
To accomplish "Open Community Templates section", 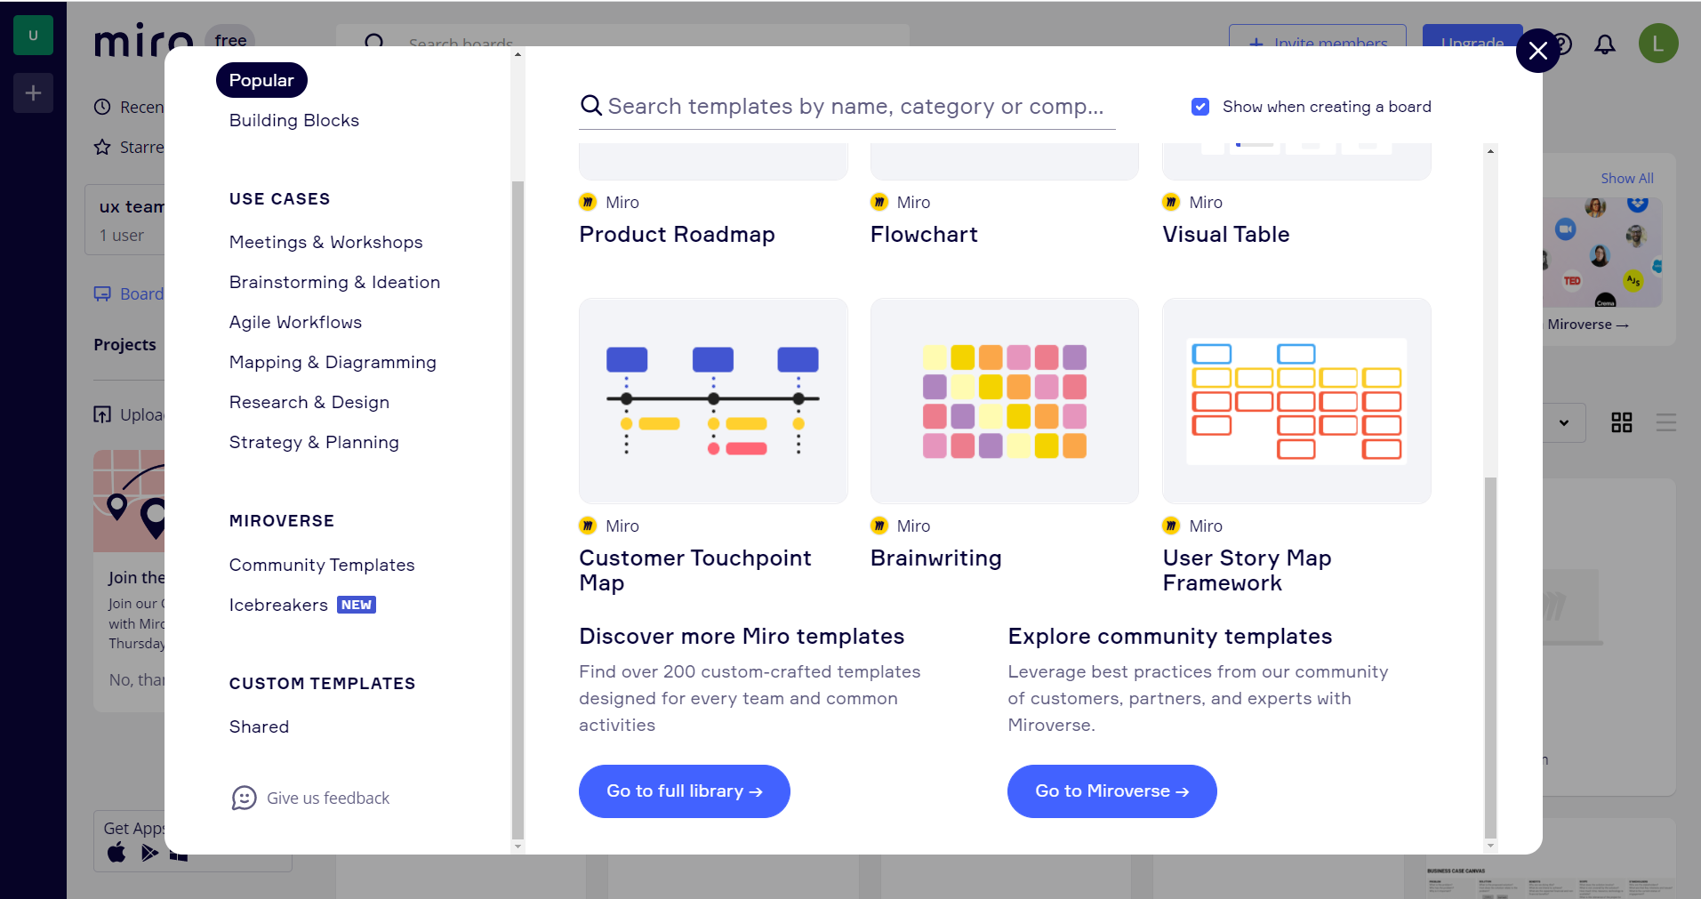I will 322,565.
